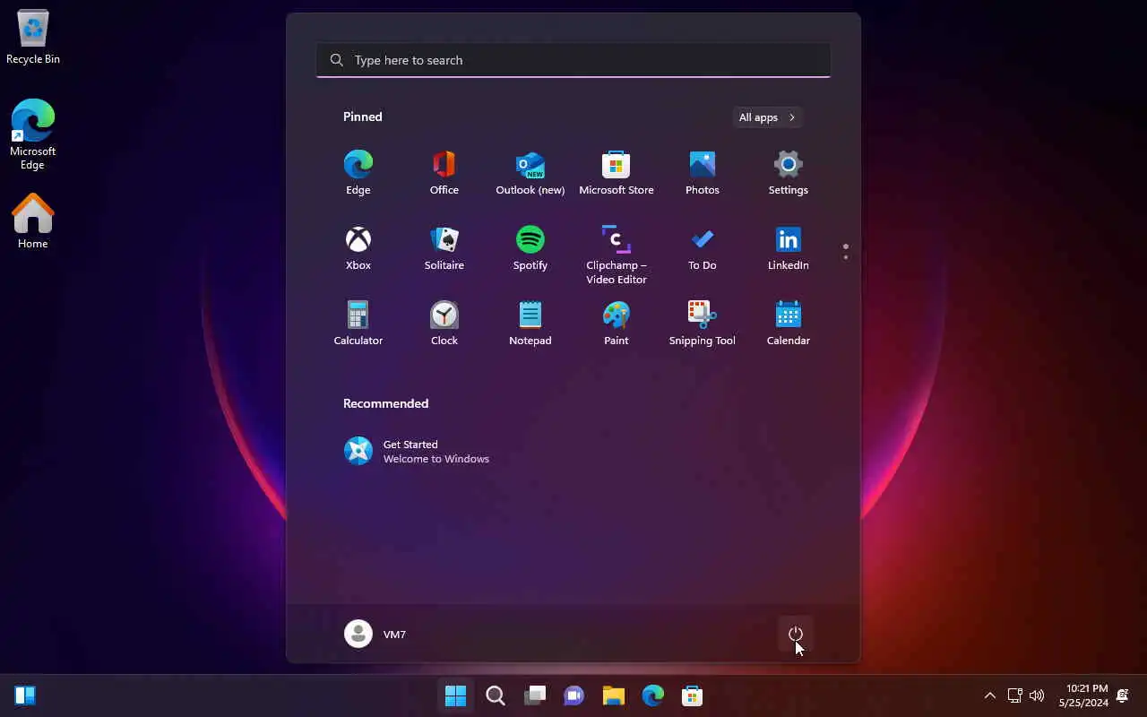Screen dimensions: 1147x717
Task: Open Recycle Bin on the desktop
Action: coord(33,38)
